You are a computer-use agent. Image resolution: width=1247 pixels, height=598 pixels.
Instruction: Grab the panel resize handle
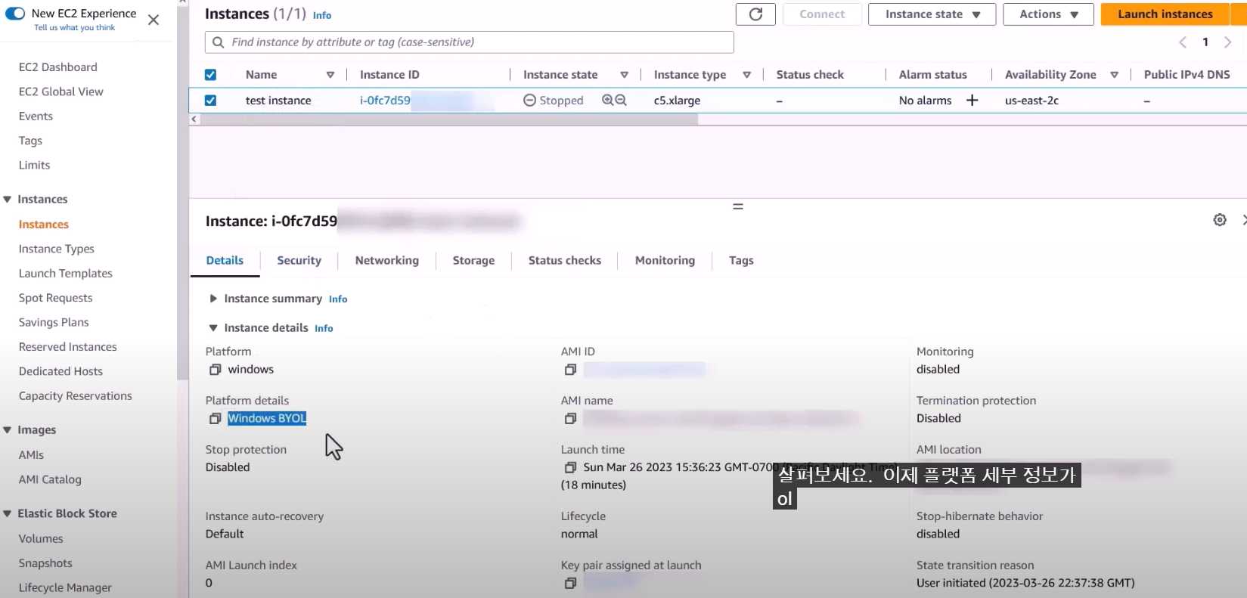pos(738,206)
